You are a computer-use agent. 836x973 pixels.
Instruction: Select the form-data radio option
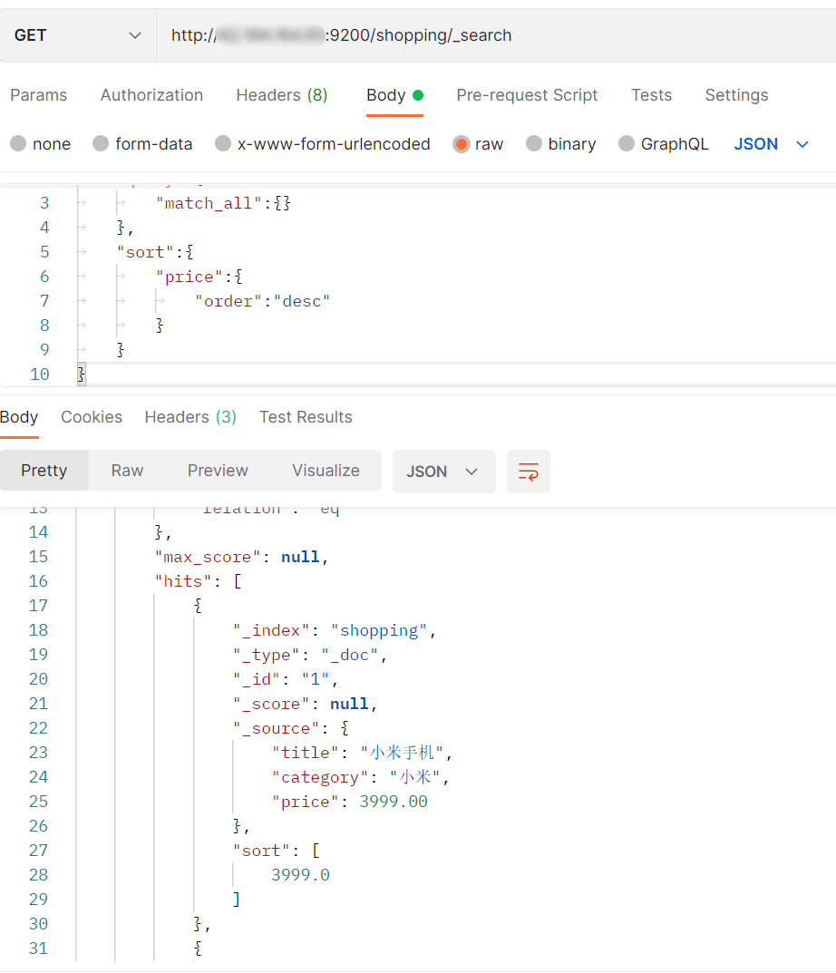tap(101, 144)
